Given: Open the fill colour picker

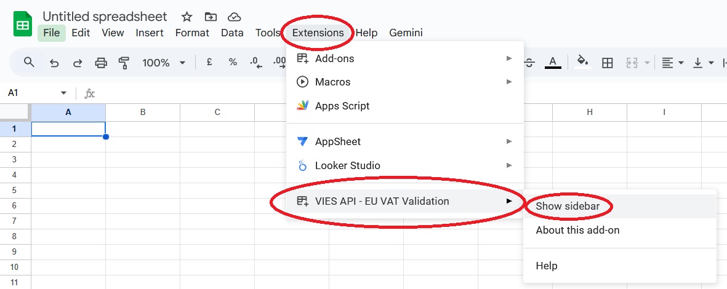Looking at the screenshot, I should [x=583, y=61].
